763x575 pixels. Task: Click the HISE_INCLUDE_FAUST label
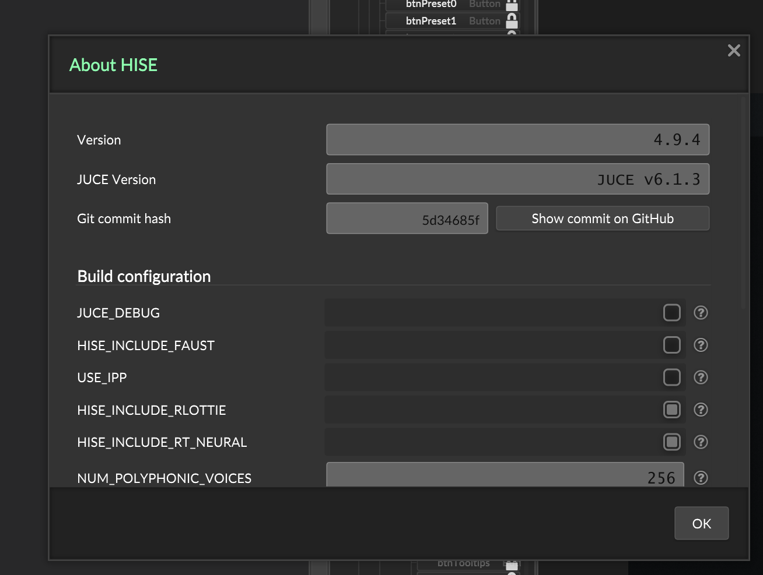[146, 345]
